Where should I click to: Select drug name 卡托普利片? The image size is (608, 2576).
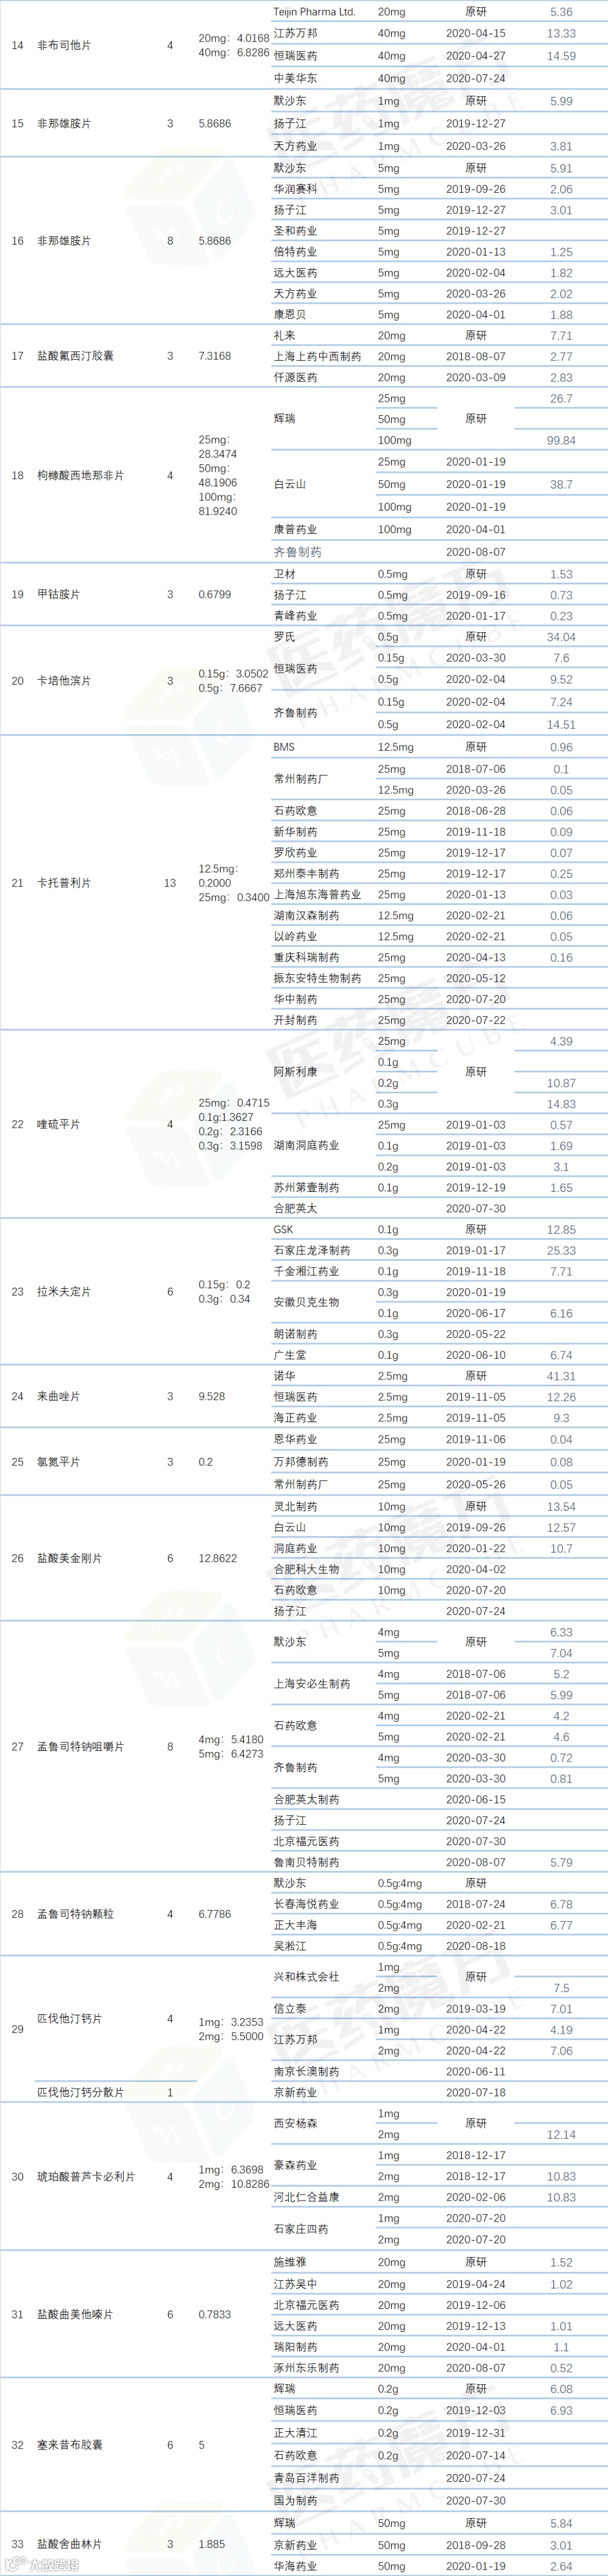[64, 883]
